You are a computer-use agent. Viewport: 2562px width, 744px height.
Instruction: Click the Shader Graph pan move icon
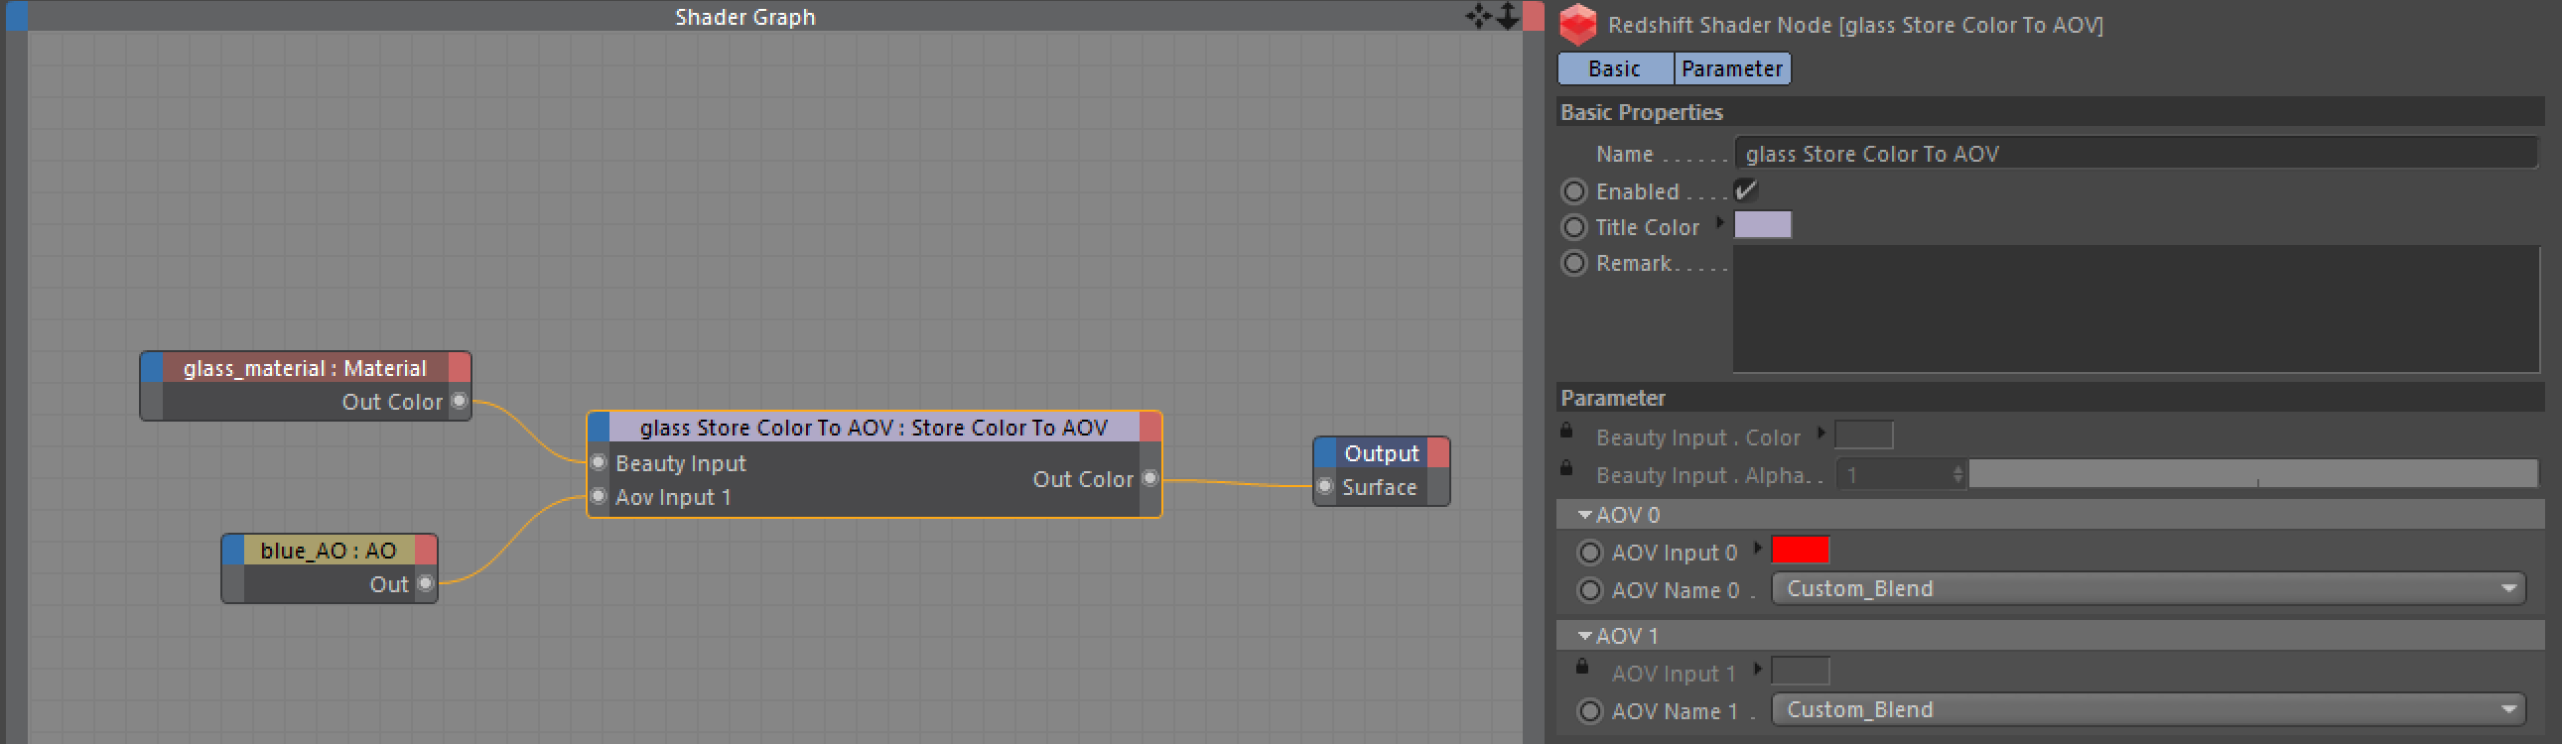(1478, 15)
